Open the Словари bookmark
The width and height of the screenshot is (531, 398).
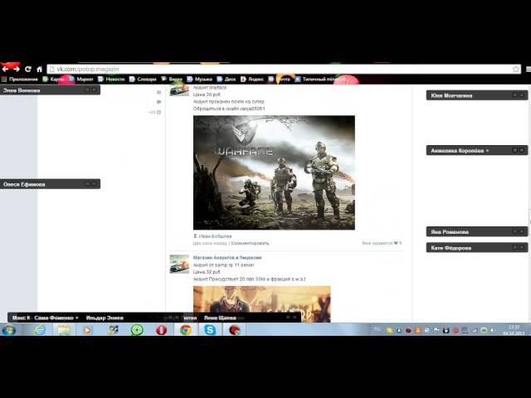(143, 80)
